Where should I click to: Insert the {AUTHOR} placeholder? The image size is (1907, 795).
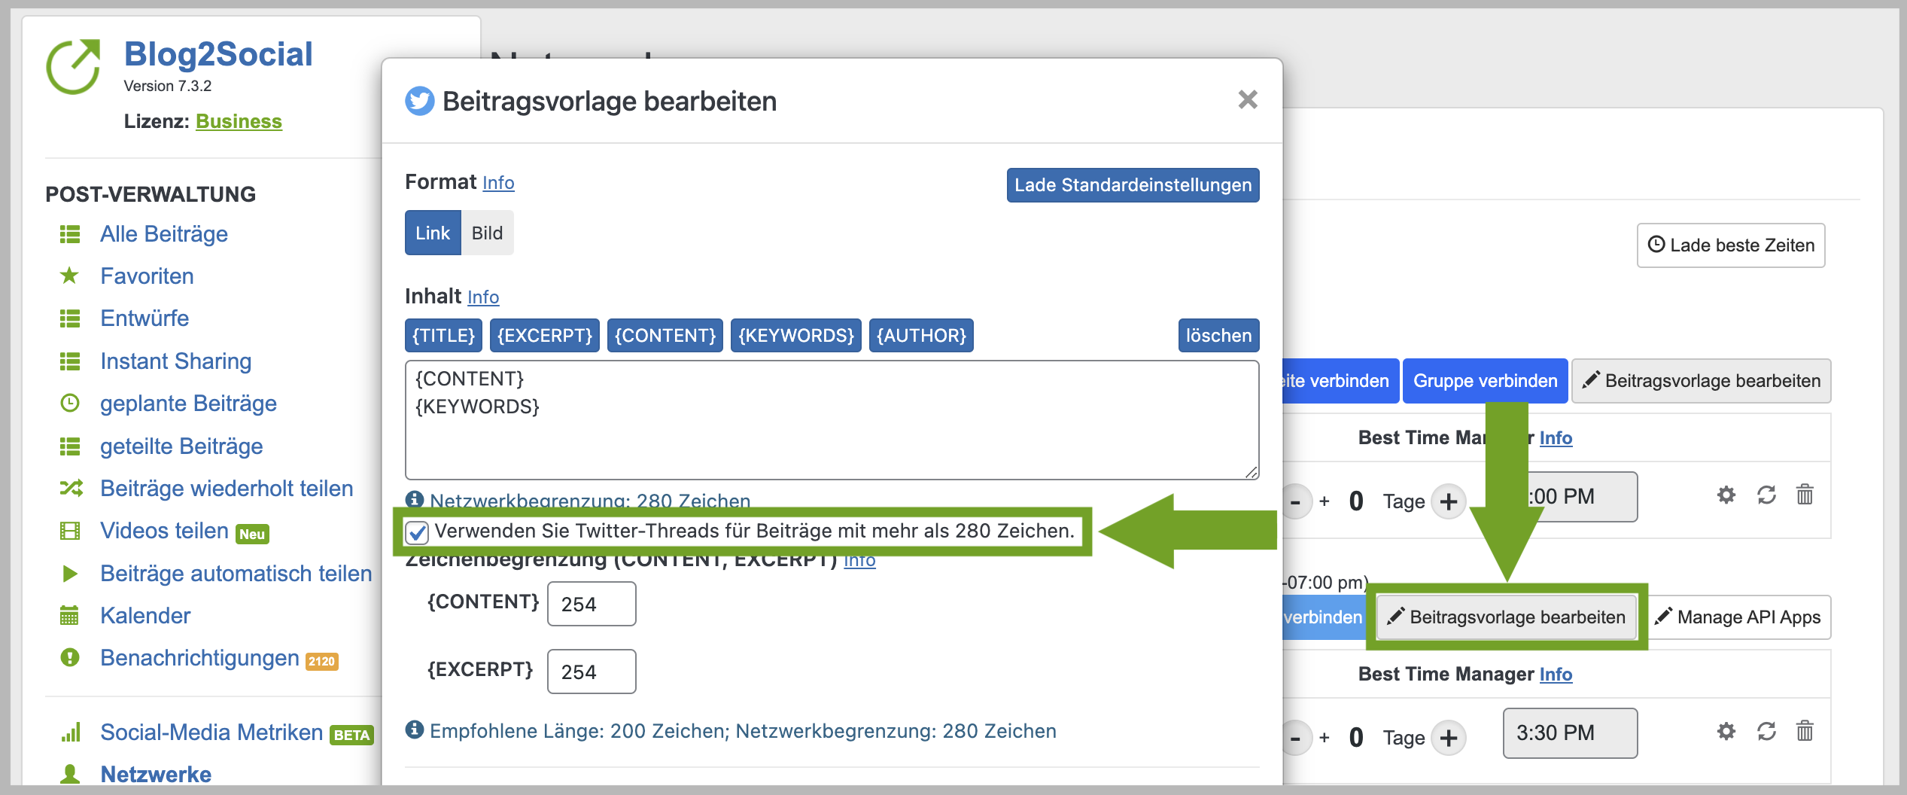921,336
